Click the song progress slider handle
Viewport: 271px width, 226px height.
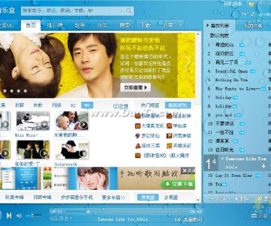coord(88,212)
